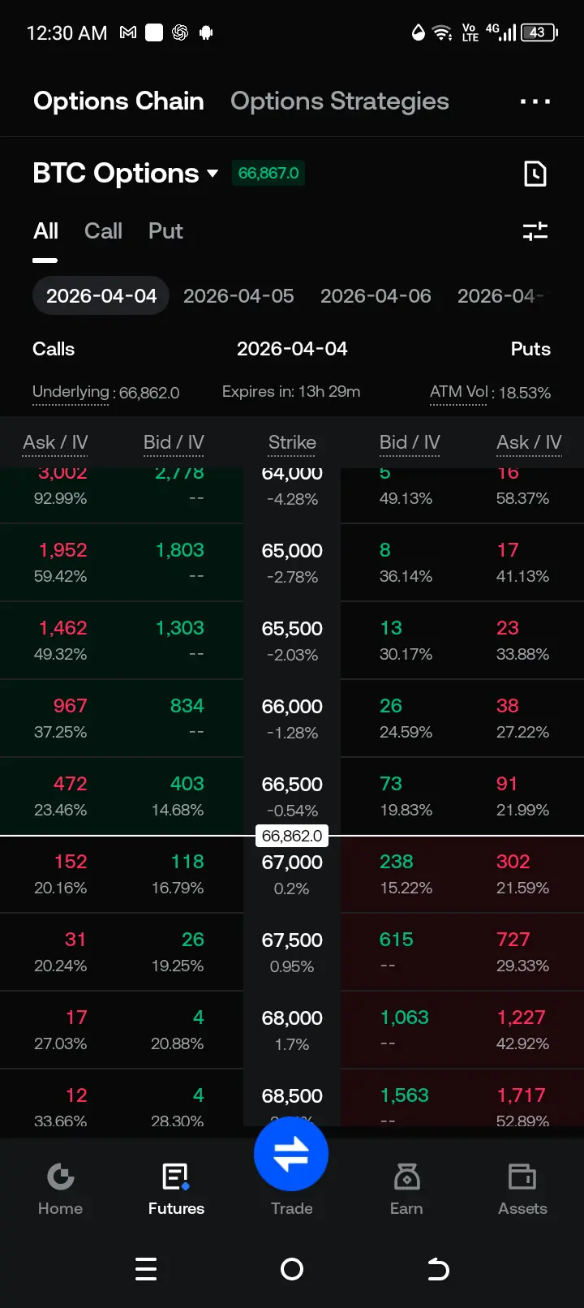
Task: Tap the puts Ask / IV column header
Action: point(529,442)
